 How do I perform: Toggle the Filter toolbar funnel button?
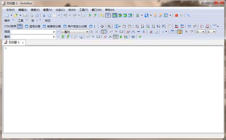(108, 15)
